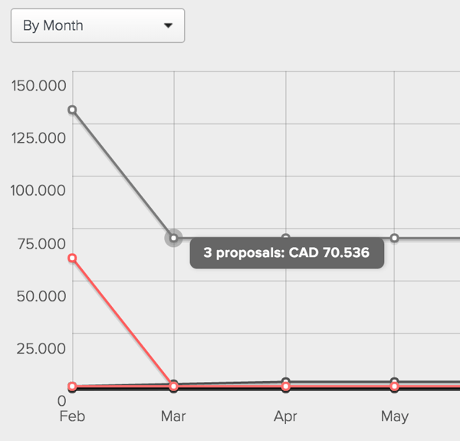This screenshot has height=441, width=460.
Task: Click the red data point at Feb near 67.000
Action: (x=73, y=258)
